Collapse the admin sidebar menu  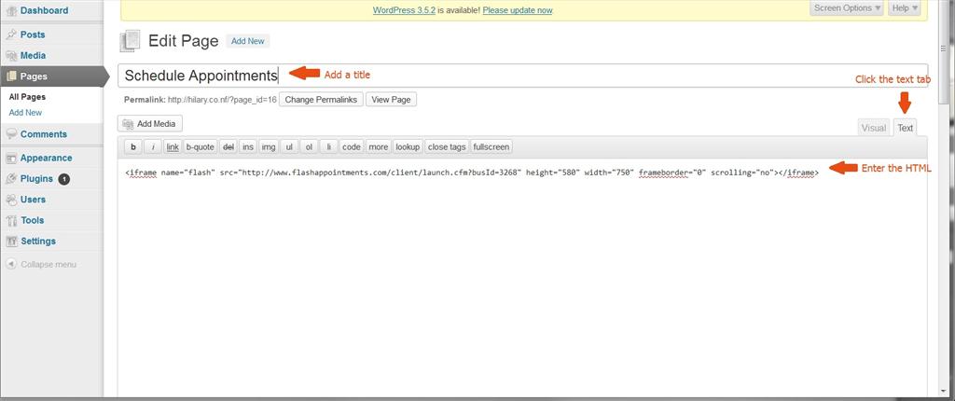41,265
